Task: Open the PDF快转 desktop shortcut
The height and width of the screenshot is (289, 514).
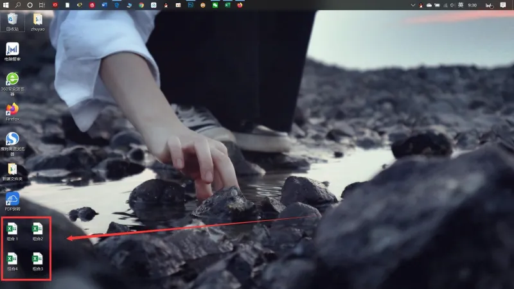Action: tap(12, 202)
